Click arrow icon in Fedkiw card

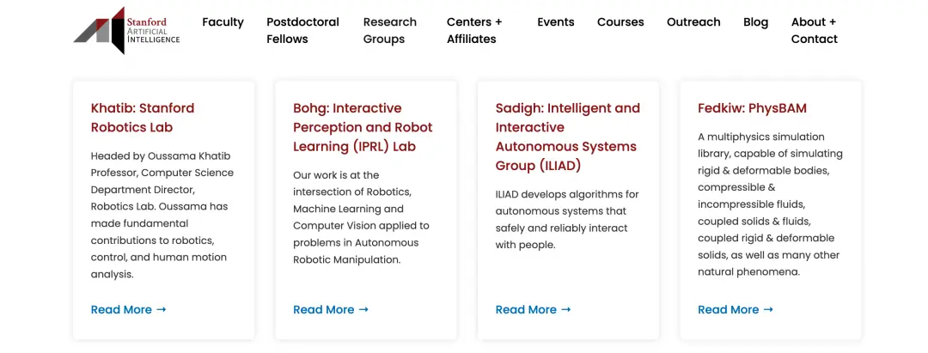[x=768, y=309]
